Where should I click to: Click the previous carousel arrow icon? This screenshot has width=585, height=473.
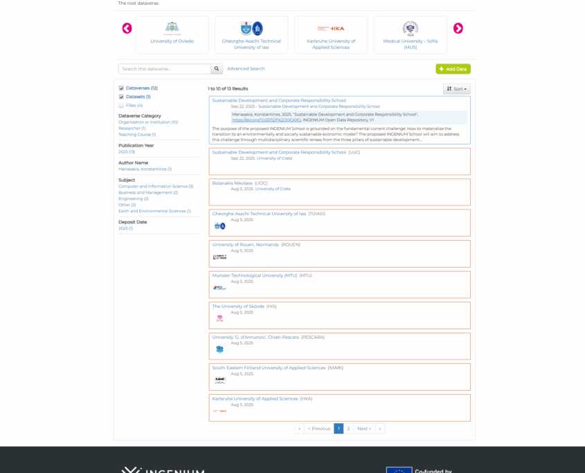(x=127, y=28)
